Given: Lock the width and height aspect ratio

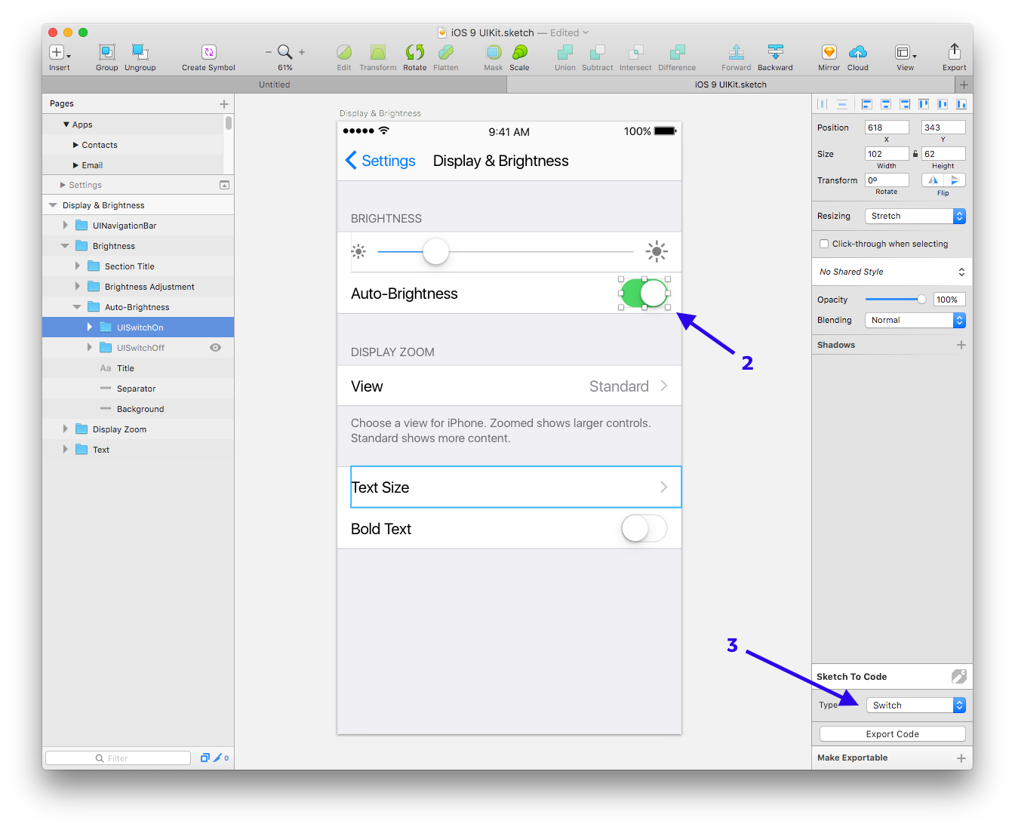Looking at the screenshot, I should (x=915, y=153).
